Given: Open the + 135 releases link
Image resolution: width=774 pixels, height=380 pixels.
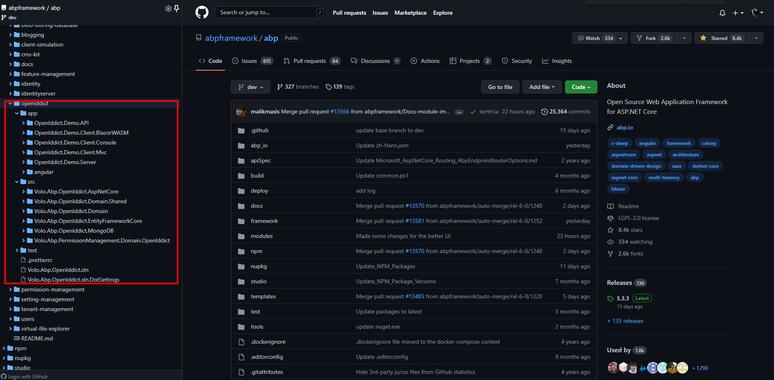Looking at the screenshot, I should point(625,321).
